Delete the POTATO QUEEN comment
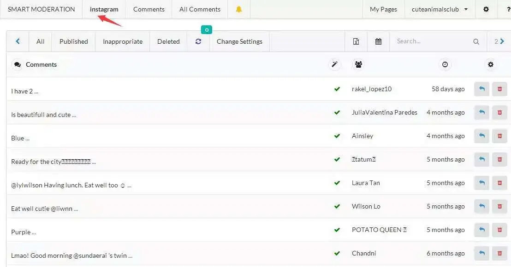The width and height of the screenshot is (511, 267). (499, 230)
